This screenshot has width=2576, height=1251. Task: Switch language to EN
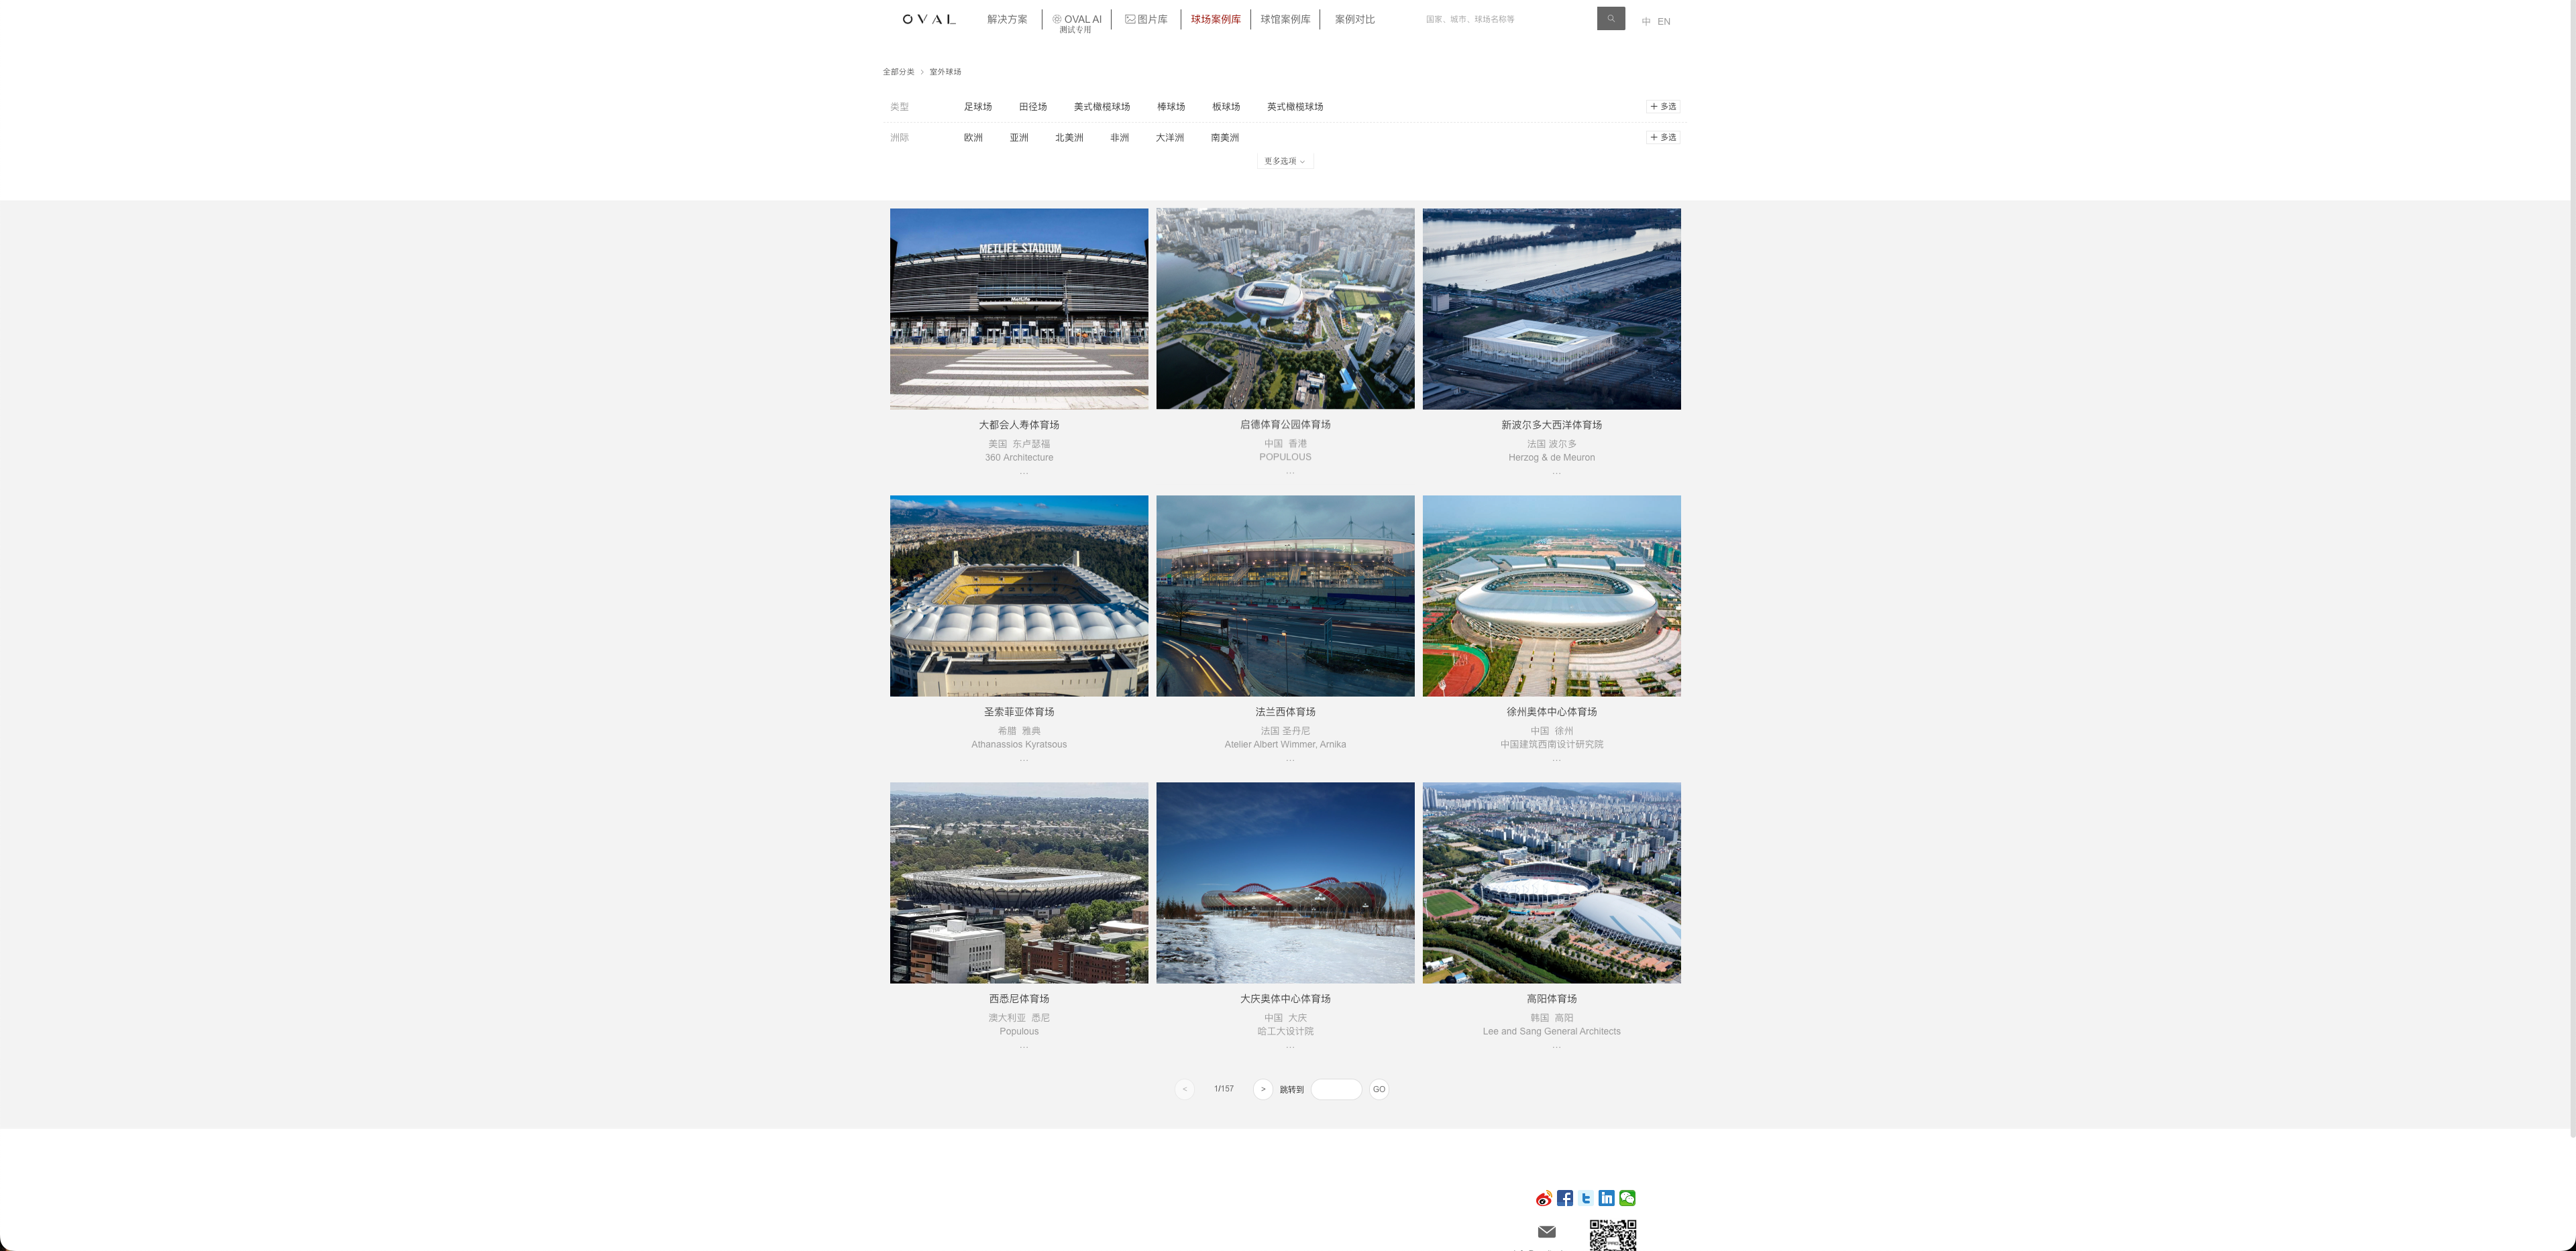pyautogui.click(x=1664, y=21)
